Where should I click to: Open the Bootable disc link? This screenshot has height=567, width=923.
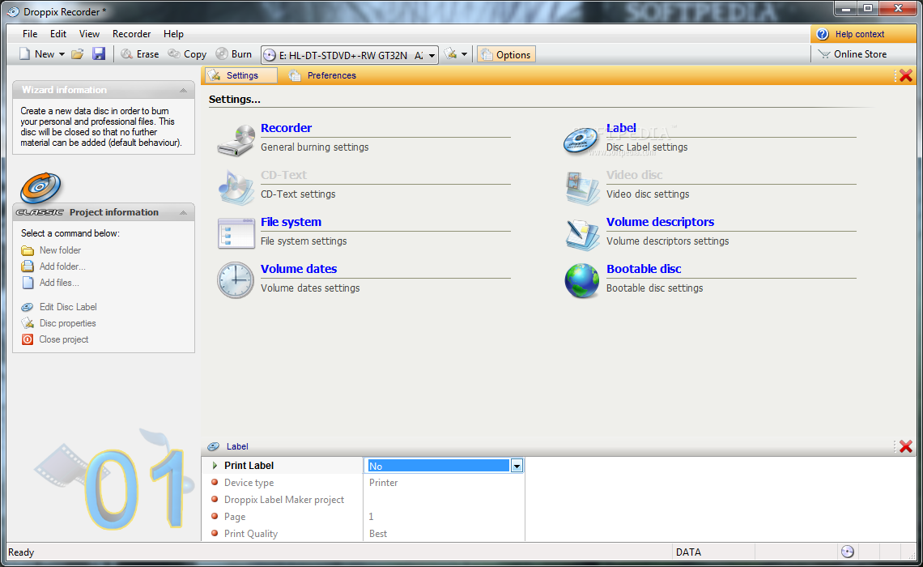(644, 268)
